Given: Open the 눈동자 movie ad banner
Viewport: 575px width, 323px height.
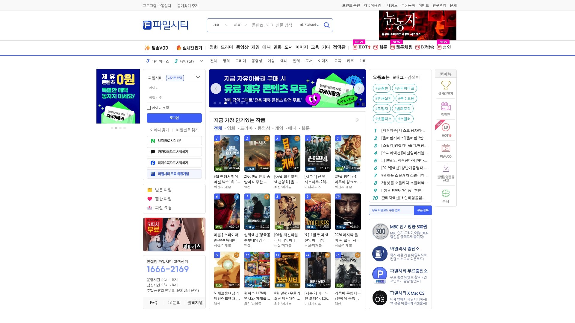Looking at the screenshot, I should pyautogui.click(x=417, y=25).
